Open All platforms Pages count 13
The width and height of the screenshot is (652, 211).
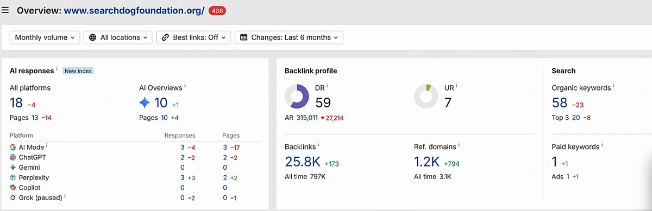[x=35, y=118]
